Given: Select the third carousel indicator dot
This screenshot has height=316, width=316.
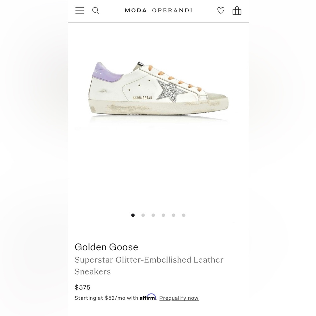Looking at the screenshot, I should [153, 215].
